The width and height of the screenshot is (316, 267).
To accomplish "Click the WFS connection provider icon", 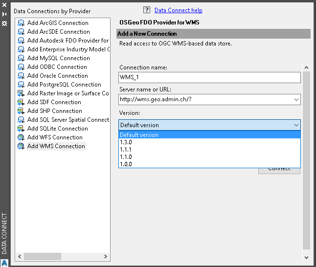I will (21, 137).
